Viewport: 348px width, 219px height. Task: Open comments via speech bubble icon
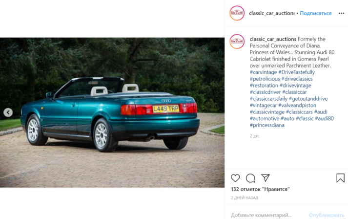(250, 178)
